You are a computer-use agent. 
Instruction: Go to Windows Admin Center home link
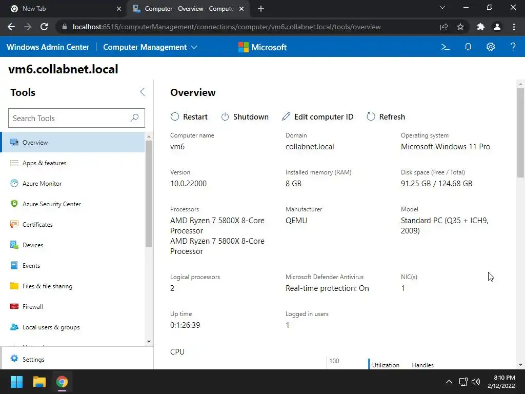[48, 47]
